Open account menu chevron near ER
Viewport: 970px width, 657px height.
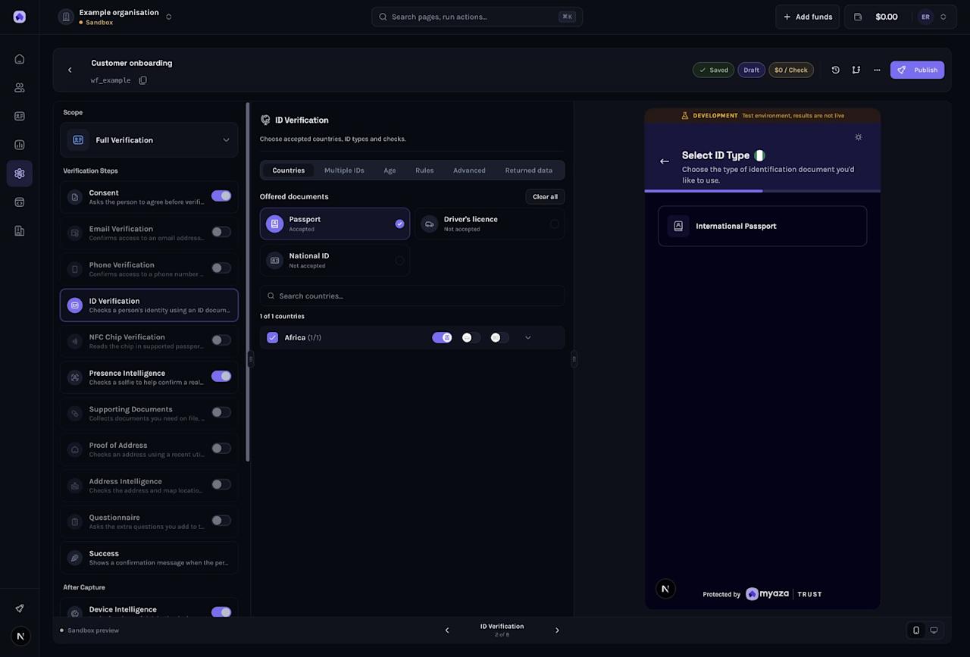943,17
